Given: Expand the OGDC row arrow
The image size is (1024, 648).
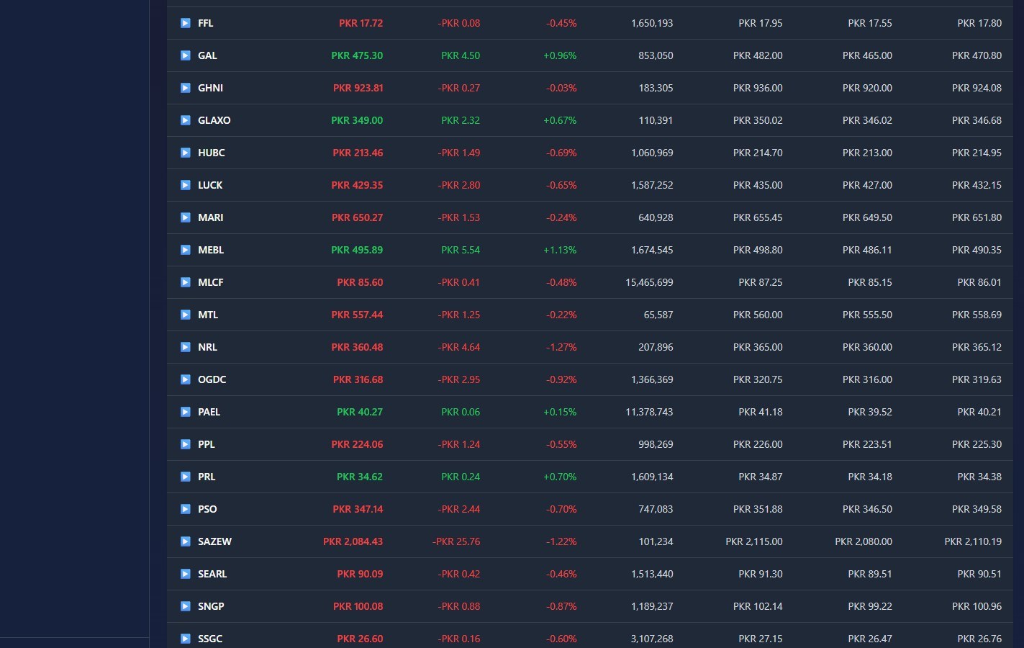Looking at the screenshot, I should (185, 379).
